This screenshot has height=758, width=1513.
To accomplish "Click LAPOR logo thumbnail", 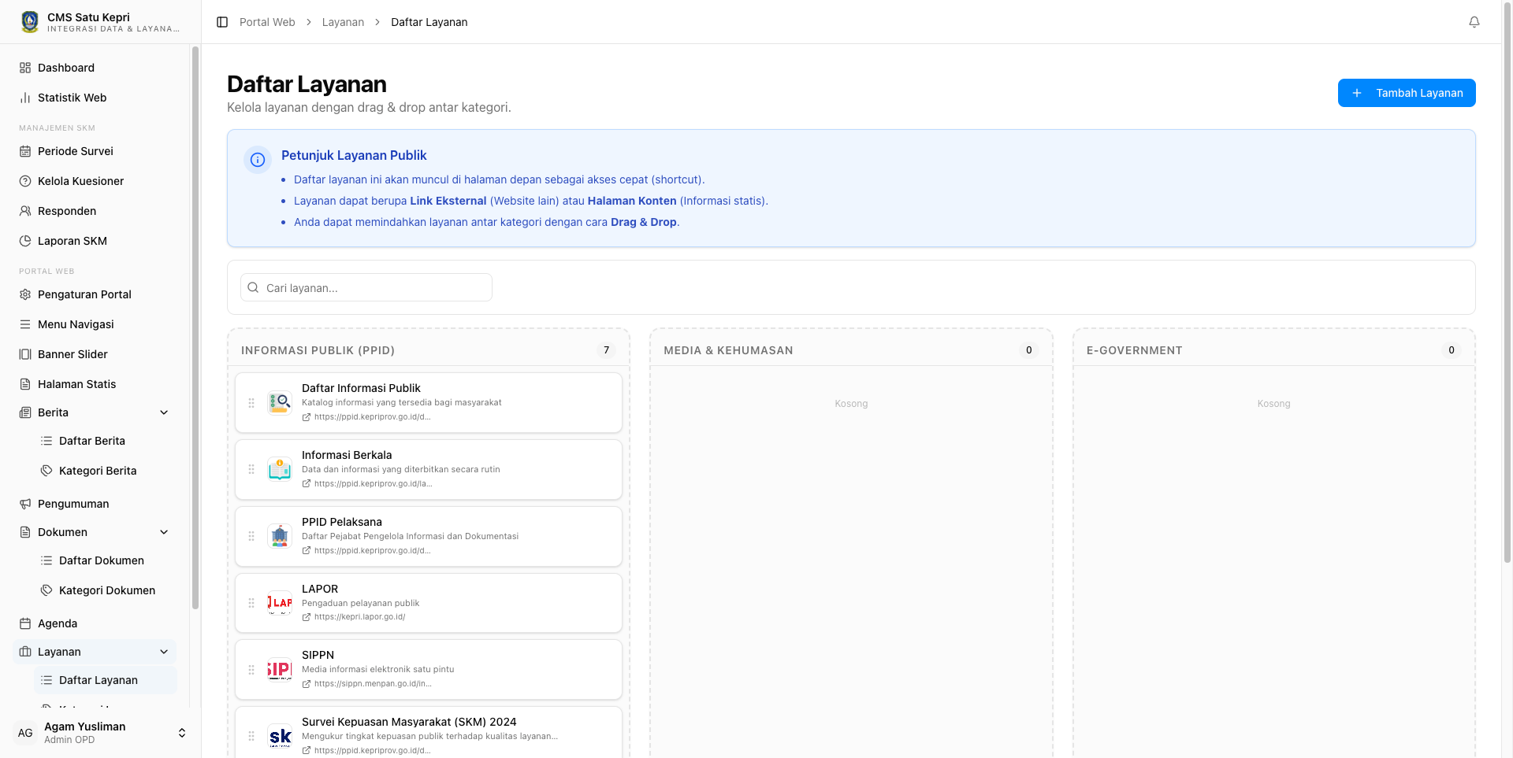I will pyautogui.click(x=280, y=603).
